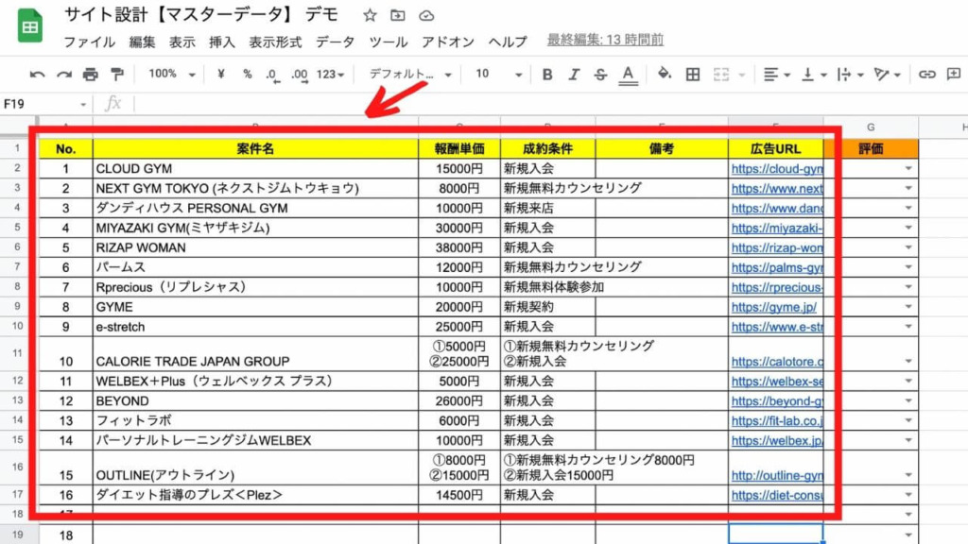Merge cells button
This screenshot has height=544, width=968.
[x=721, y=75]
